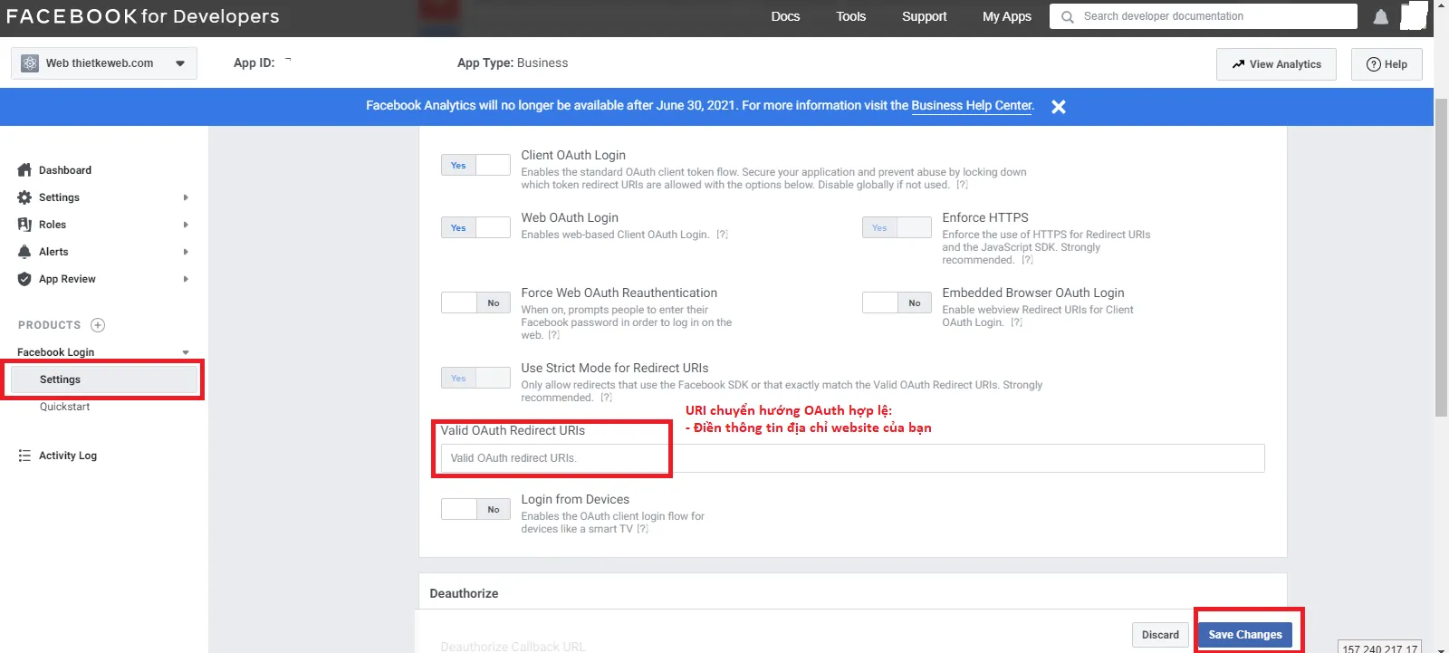Viewport: 1449px width, 653px height.
Task: Open the Business Help Center link
Action: (x=971, y=106)
